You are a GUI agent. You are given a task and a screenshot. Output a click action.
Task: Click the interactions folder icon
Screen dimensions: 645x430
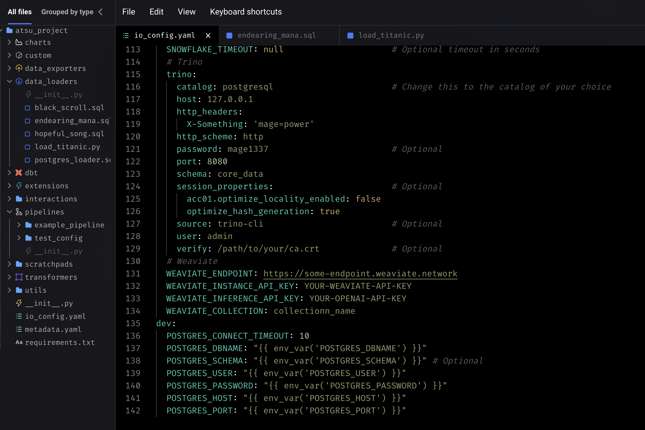[19, 199]
